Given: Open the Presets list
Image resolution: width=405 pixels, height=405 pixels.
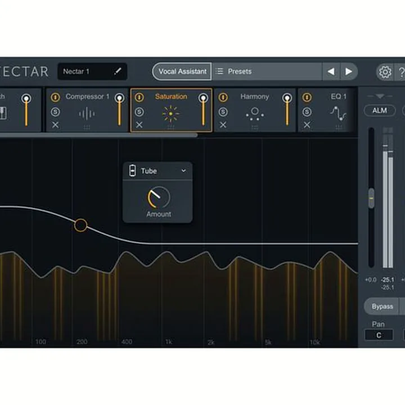Looking at the screenshot, I should 267,71.
